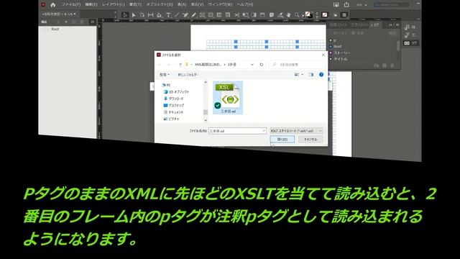Refresh the file dialog folder view
This screenshot has width=460, height=259.
262,65
